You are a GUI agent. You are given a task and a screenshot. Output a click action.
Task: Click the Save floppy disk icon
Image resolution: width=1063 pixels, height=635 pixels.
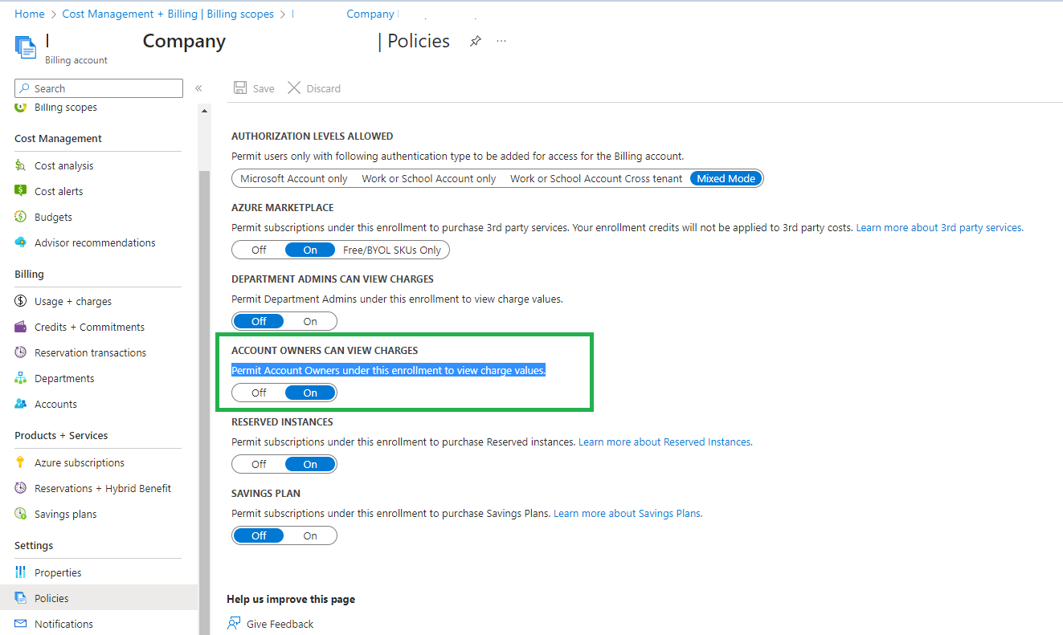(x=240, y=88)
